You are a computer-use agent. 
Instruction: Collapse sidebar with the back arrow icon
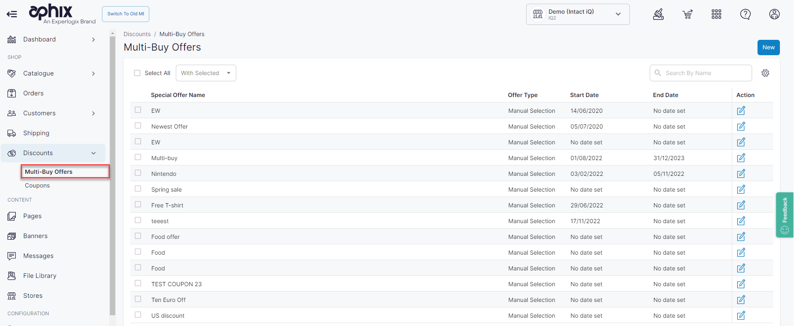(12, 14)
